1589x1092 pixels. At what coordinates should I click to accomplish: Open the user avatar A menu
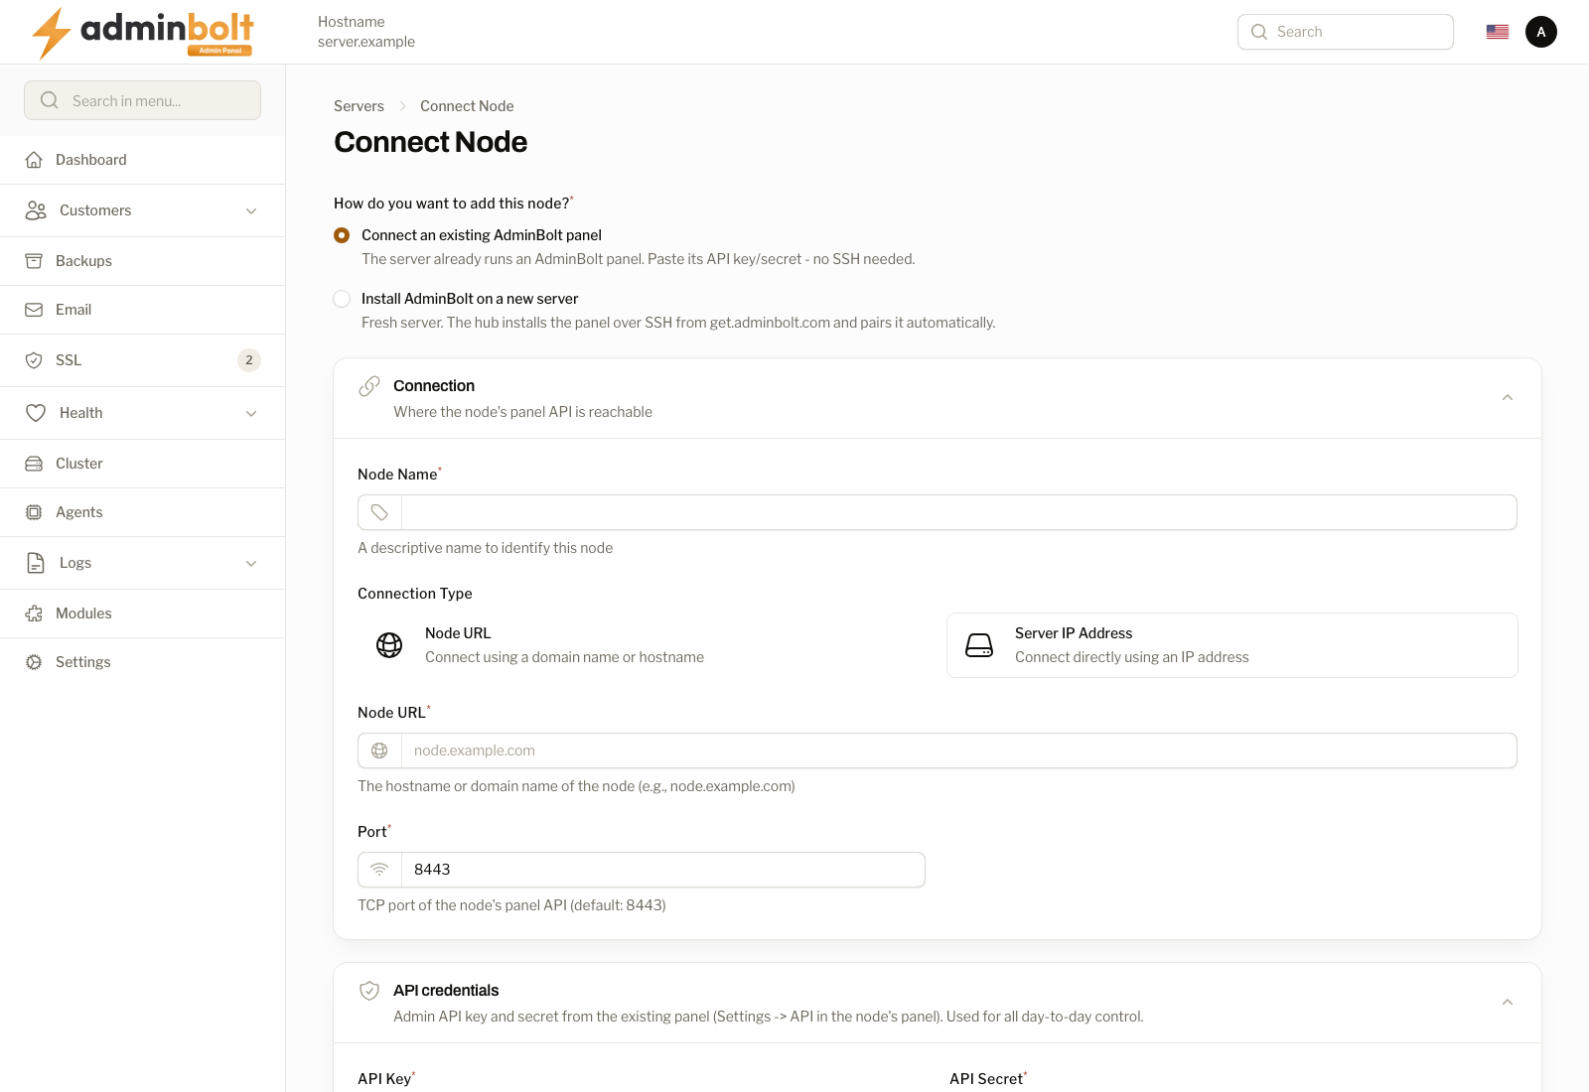1541,32
